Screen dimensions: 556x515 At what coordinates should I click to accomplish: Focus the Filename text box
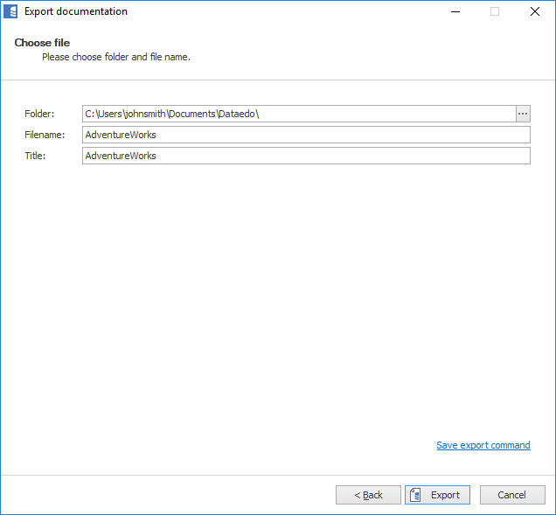[x=306, y=135]
